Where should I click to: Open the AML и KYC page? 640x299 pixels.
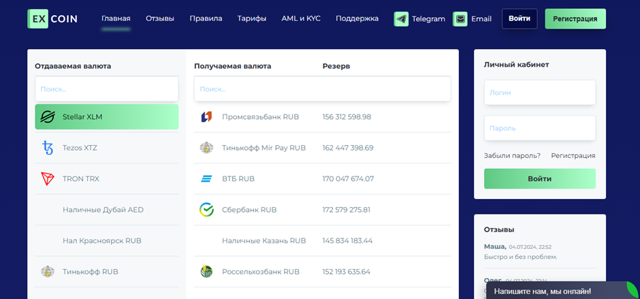[301, 18]
